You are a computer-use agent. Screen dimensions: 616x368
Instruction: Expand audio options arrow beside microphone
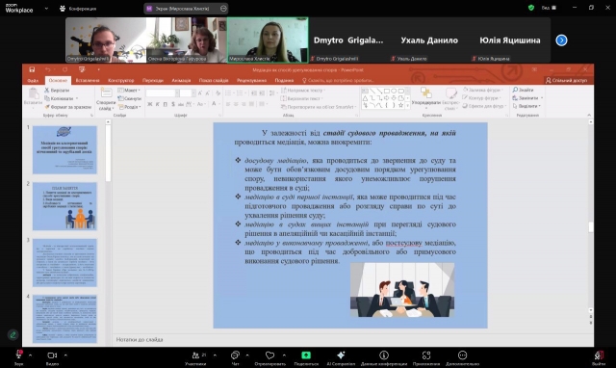click(x=30, y=355)
